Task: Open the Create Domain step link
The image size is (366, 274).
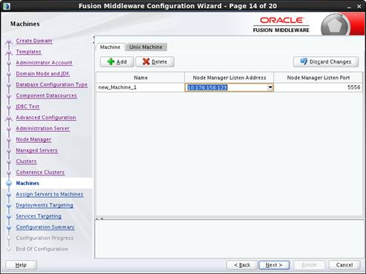Action: (34, 41)
